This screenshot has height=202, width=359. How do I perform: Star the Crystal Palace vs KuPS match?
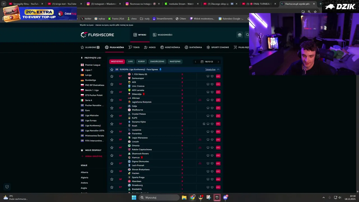[112, 116]
